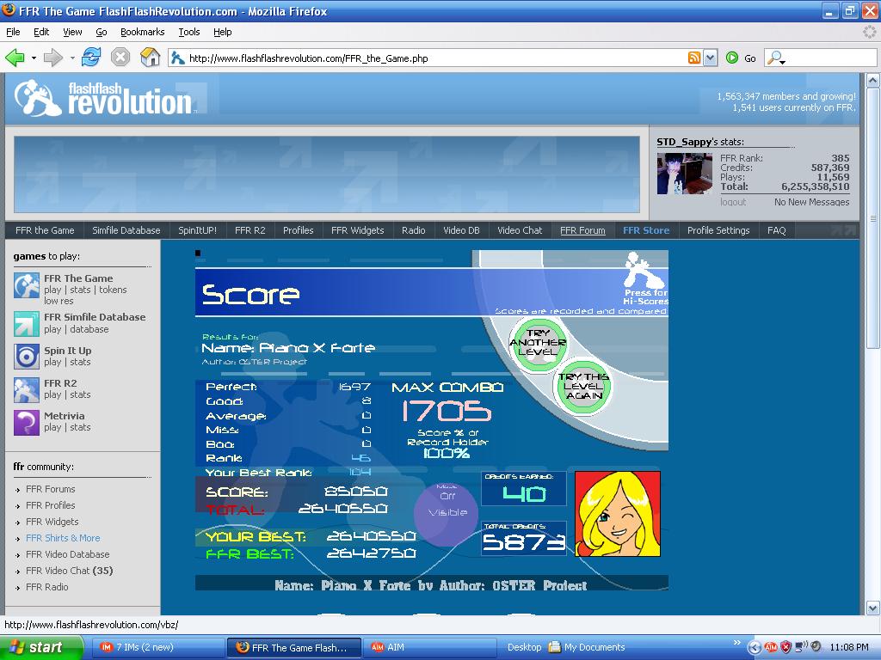Click the volume speaker tray icon
Screen dimensions: 881x660
click(816, 646)
